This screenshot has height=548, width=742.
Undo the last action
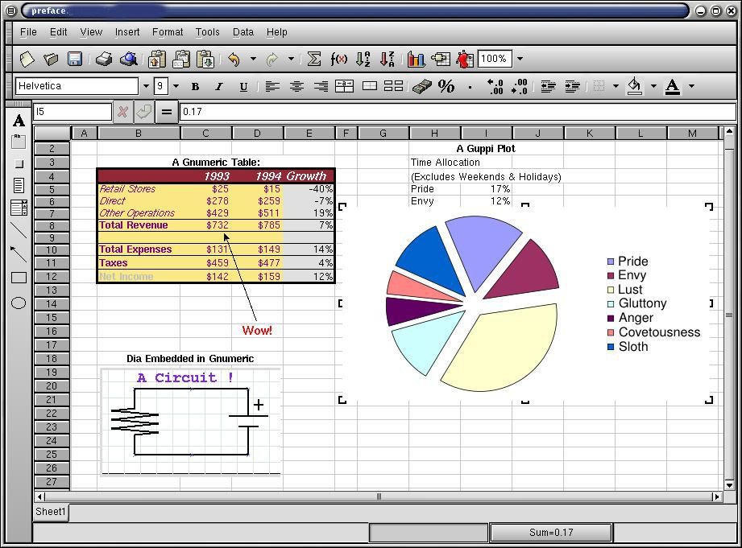234,59
